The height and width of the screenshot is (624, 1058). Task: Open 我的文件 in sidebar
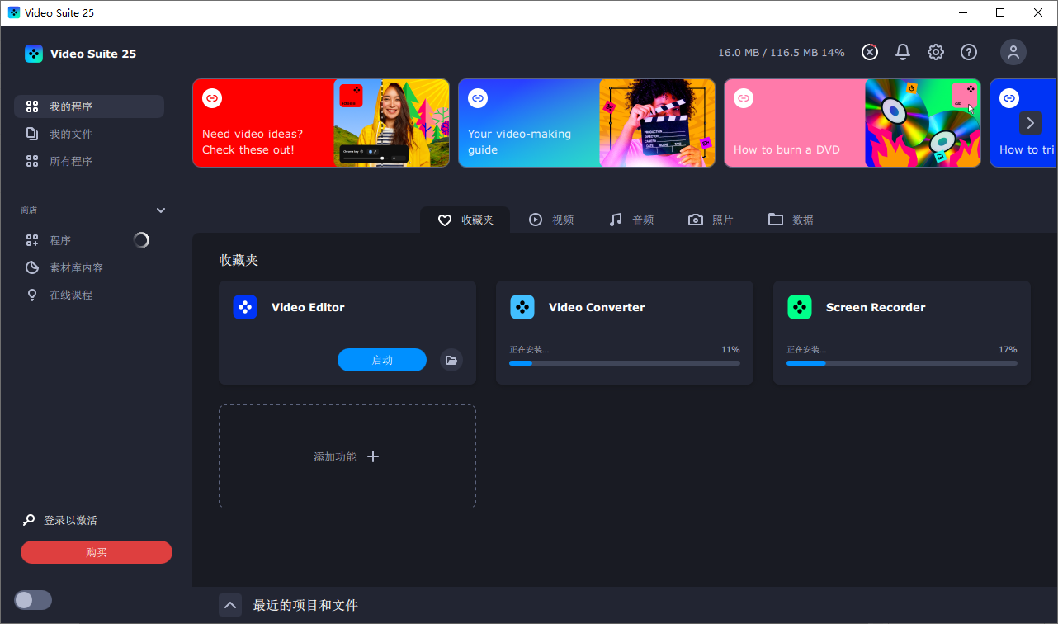coord(89,134)
